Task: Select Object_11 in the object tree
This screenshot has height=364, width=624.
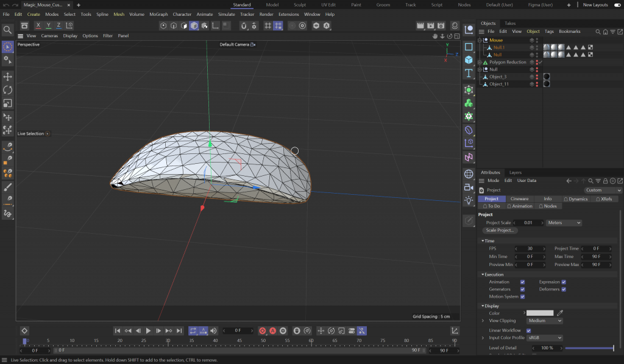Action: click(x=498, y=84)
